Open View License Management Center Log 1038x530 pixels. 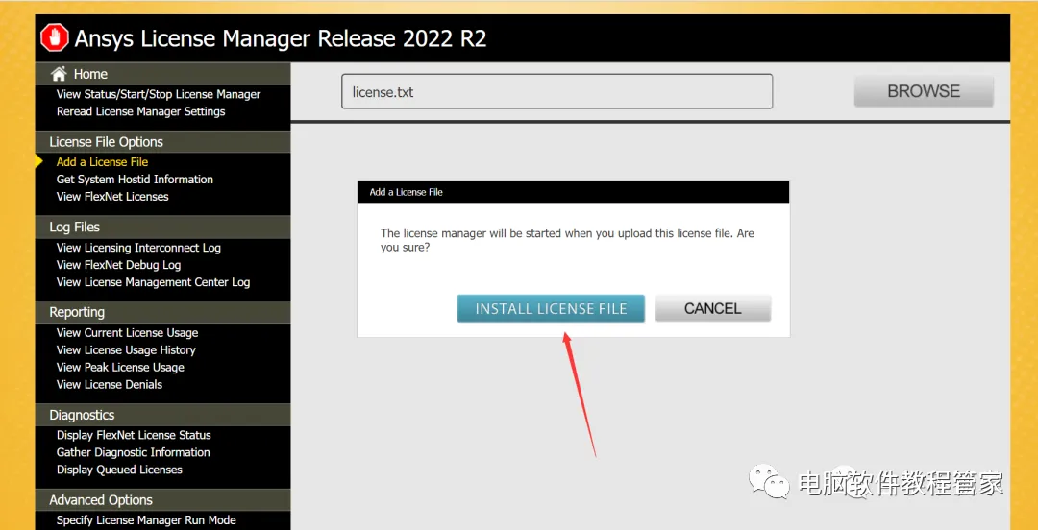click(x=153, y=282)
